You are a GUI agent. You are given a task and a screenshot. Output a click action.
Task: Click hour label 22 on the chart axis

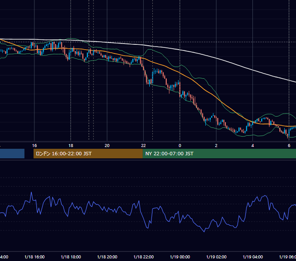click(144, 146)
